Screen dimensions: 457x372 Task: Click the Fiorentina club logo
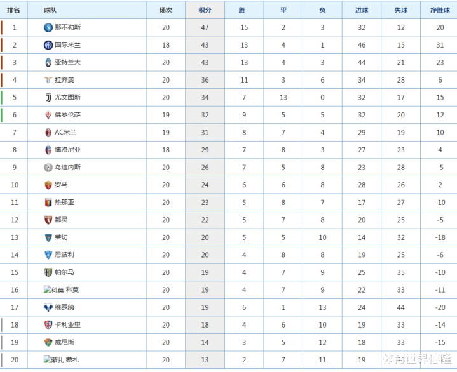point(48,115)
